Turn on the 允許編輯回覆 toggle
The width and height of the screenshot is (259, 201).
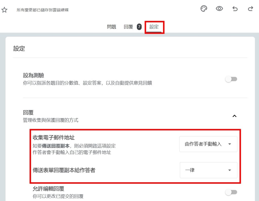click(231, 192)
